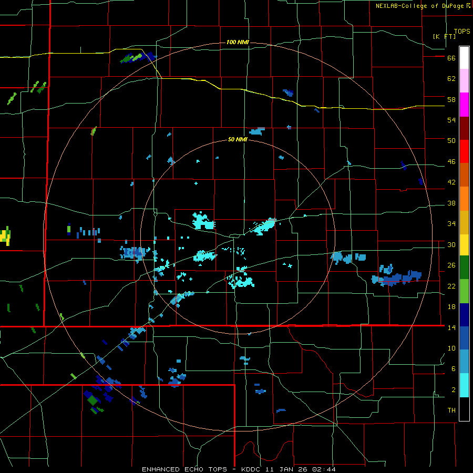Select the '02:44' timestamp in the footer

tap(325, 469)
